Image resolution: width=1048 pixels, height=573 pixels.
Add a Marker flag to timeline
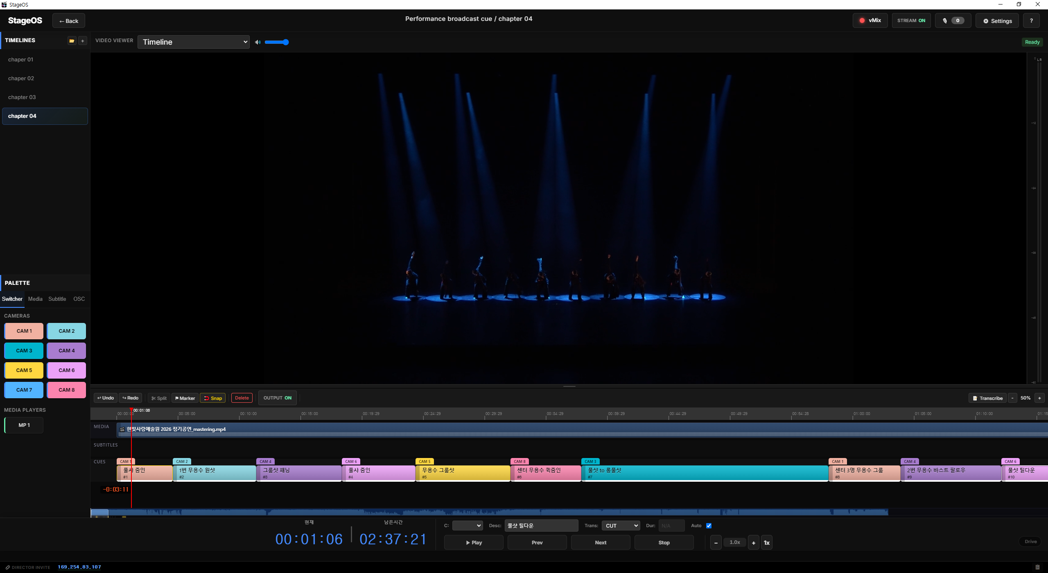(185, 398)
